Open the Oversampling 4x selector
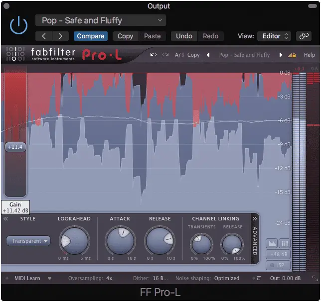 tap(90, 278)
